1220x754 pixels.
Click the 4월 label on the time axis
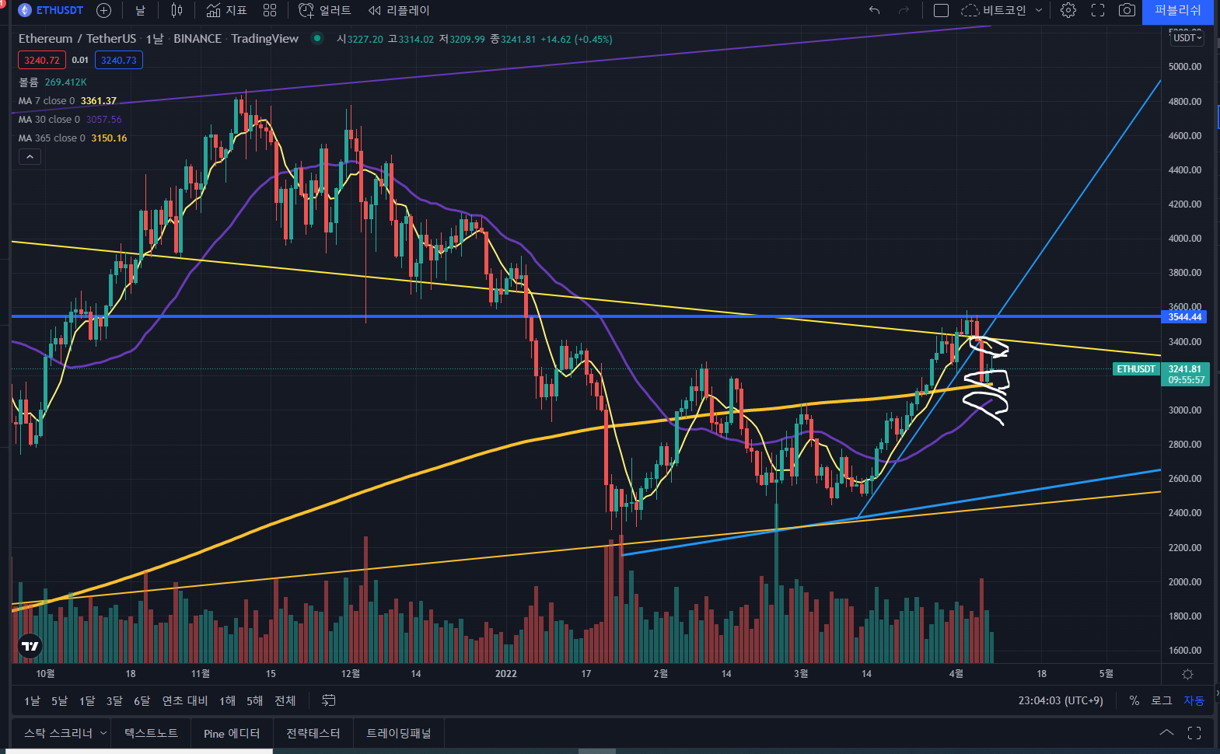(956, 674)
